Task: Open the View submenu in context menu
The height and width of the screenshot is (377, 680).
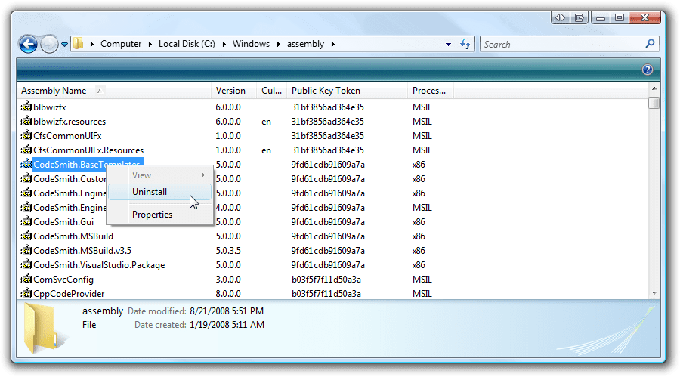Action: 160,175
